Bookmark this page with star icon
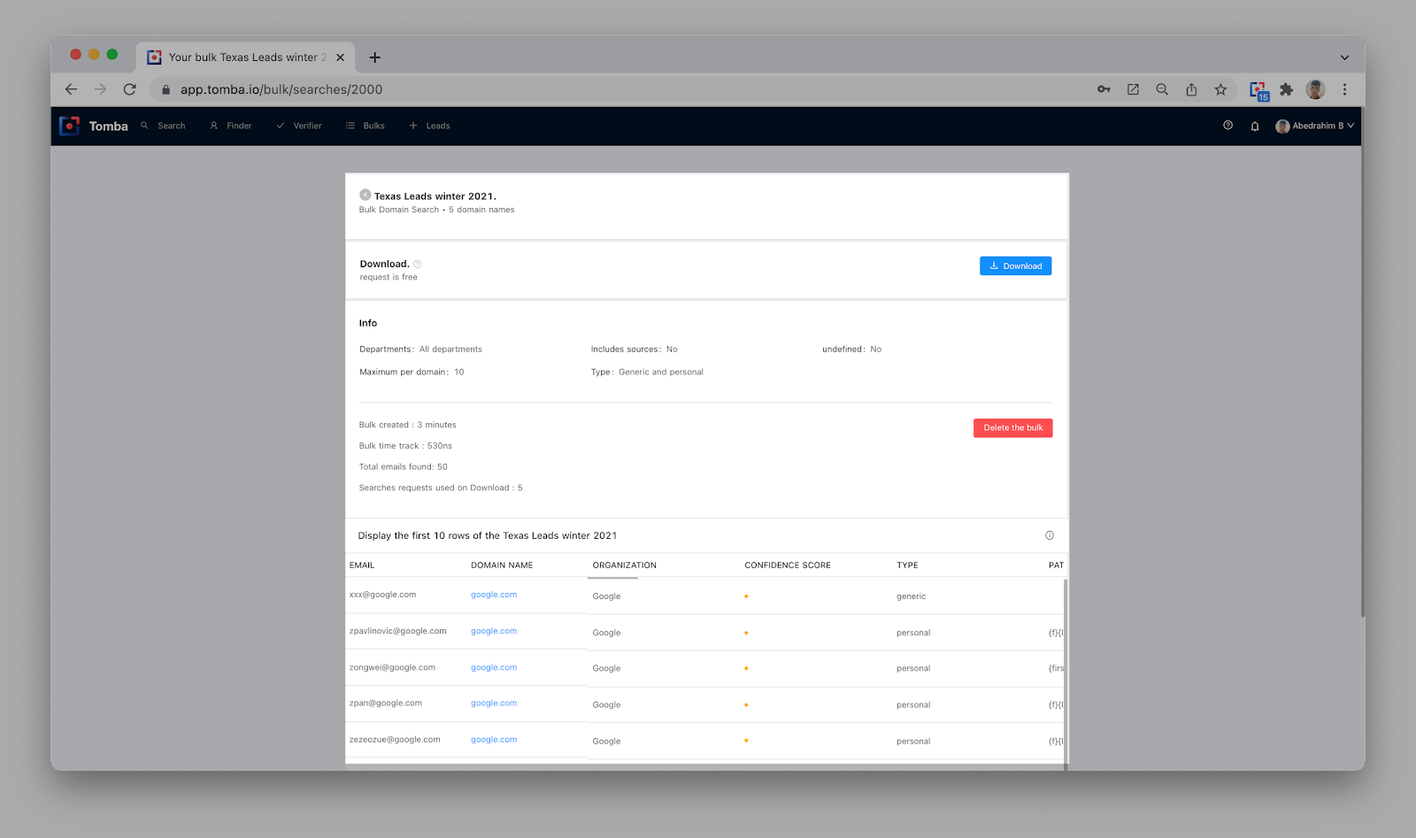 1220,89
